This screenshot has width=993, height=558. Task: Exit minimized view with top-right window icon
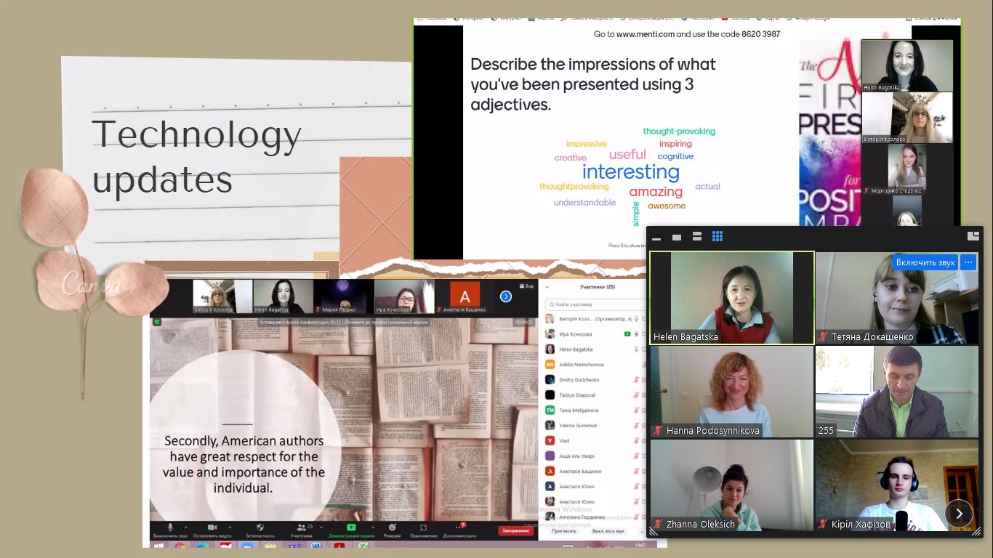point(973,236)
